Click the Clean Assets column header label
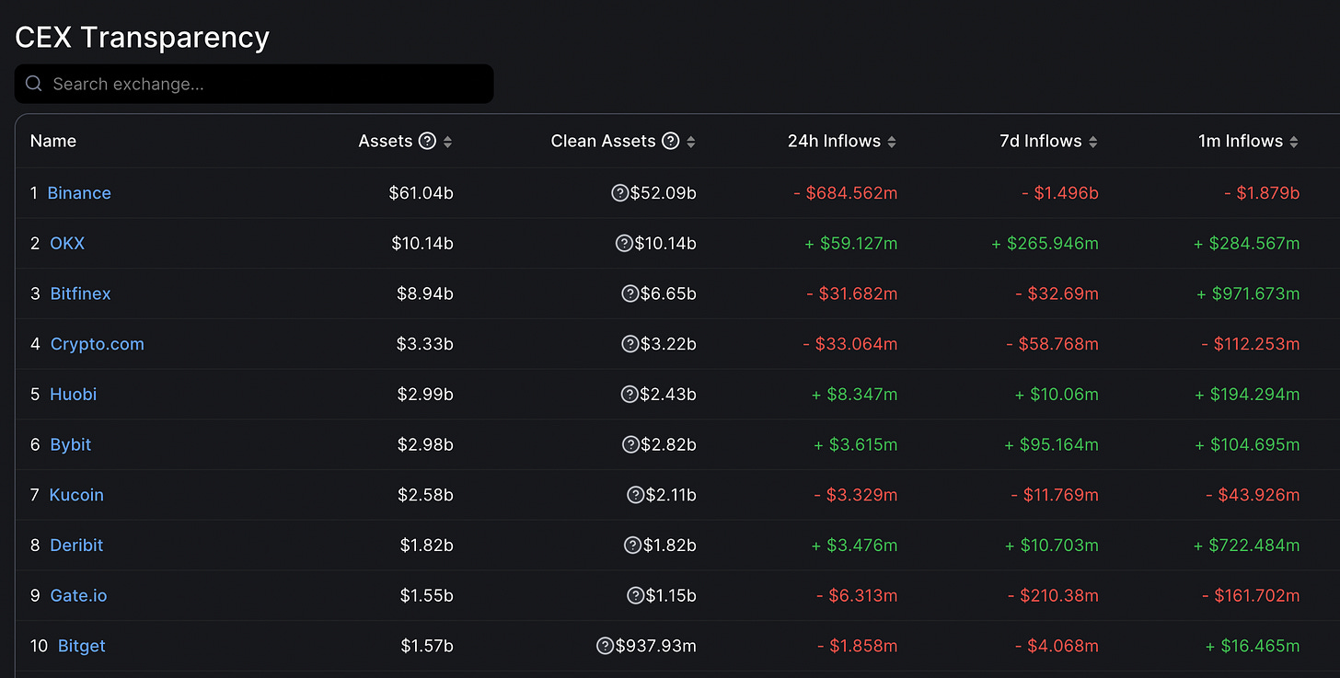Image resolution: width=1340 pixels, height=678 pixels. (x=603, y=141)
